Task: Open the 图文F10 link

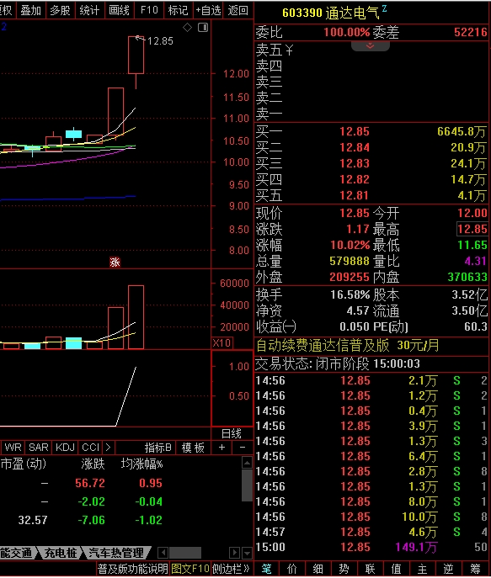Action: (x=190, y=569)
